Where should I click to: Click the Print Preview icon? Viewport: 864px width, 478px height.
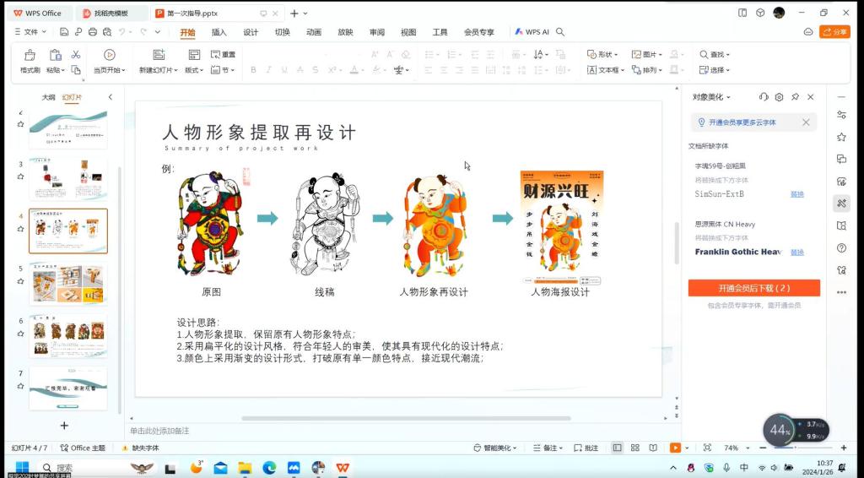click(x=107, y=32)
